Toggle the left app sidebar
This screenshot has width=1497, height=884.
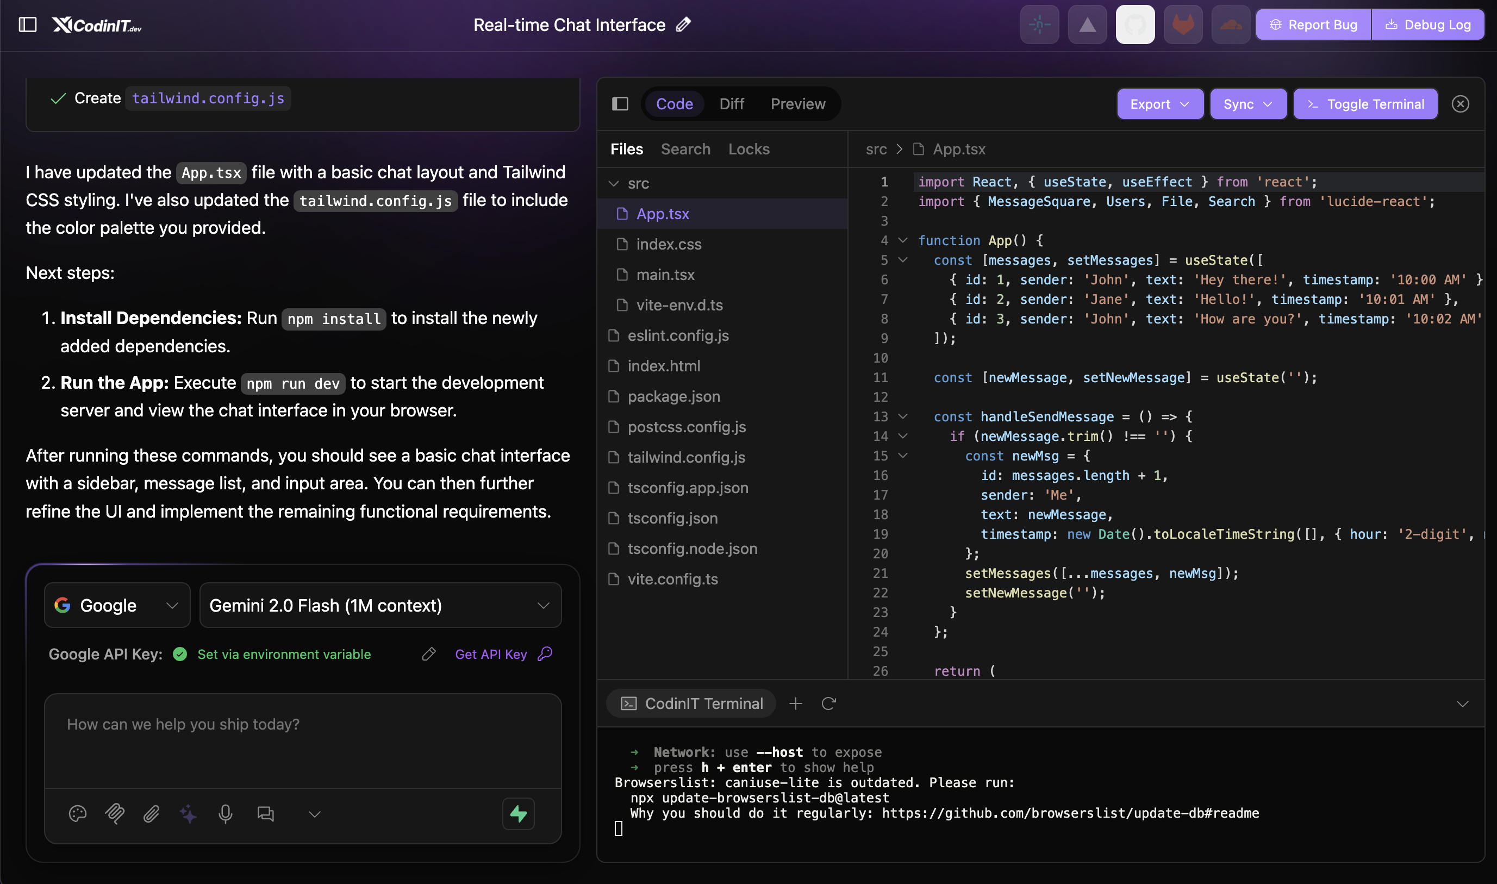pos(27,24)
